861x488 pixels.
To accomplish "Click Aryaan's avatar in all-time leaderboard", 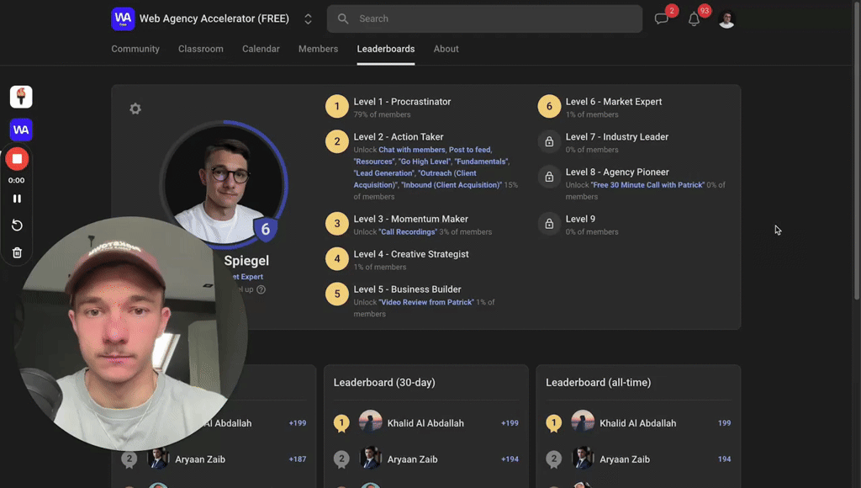I will [583, 459].
